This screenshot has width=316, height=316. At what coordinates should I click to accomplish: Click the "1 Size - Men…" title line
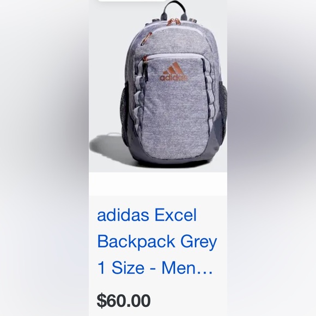(155, 268)
